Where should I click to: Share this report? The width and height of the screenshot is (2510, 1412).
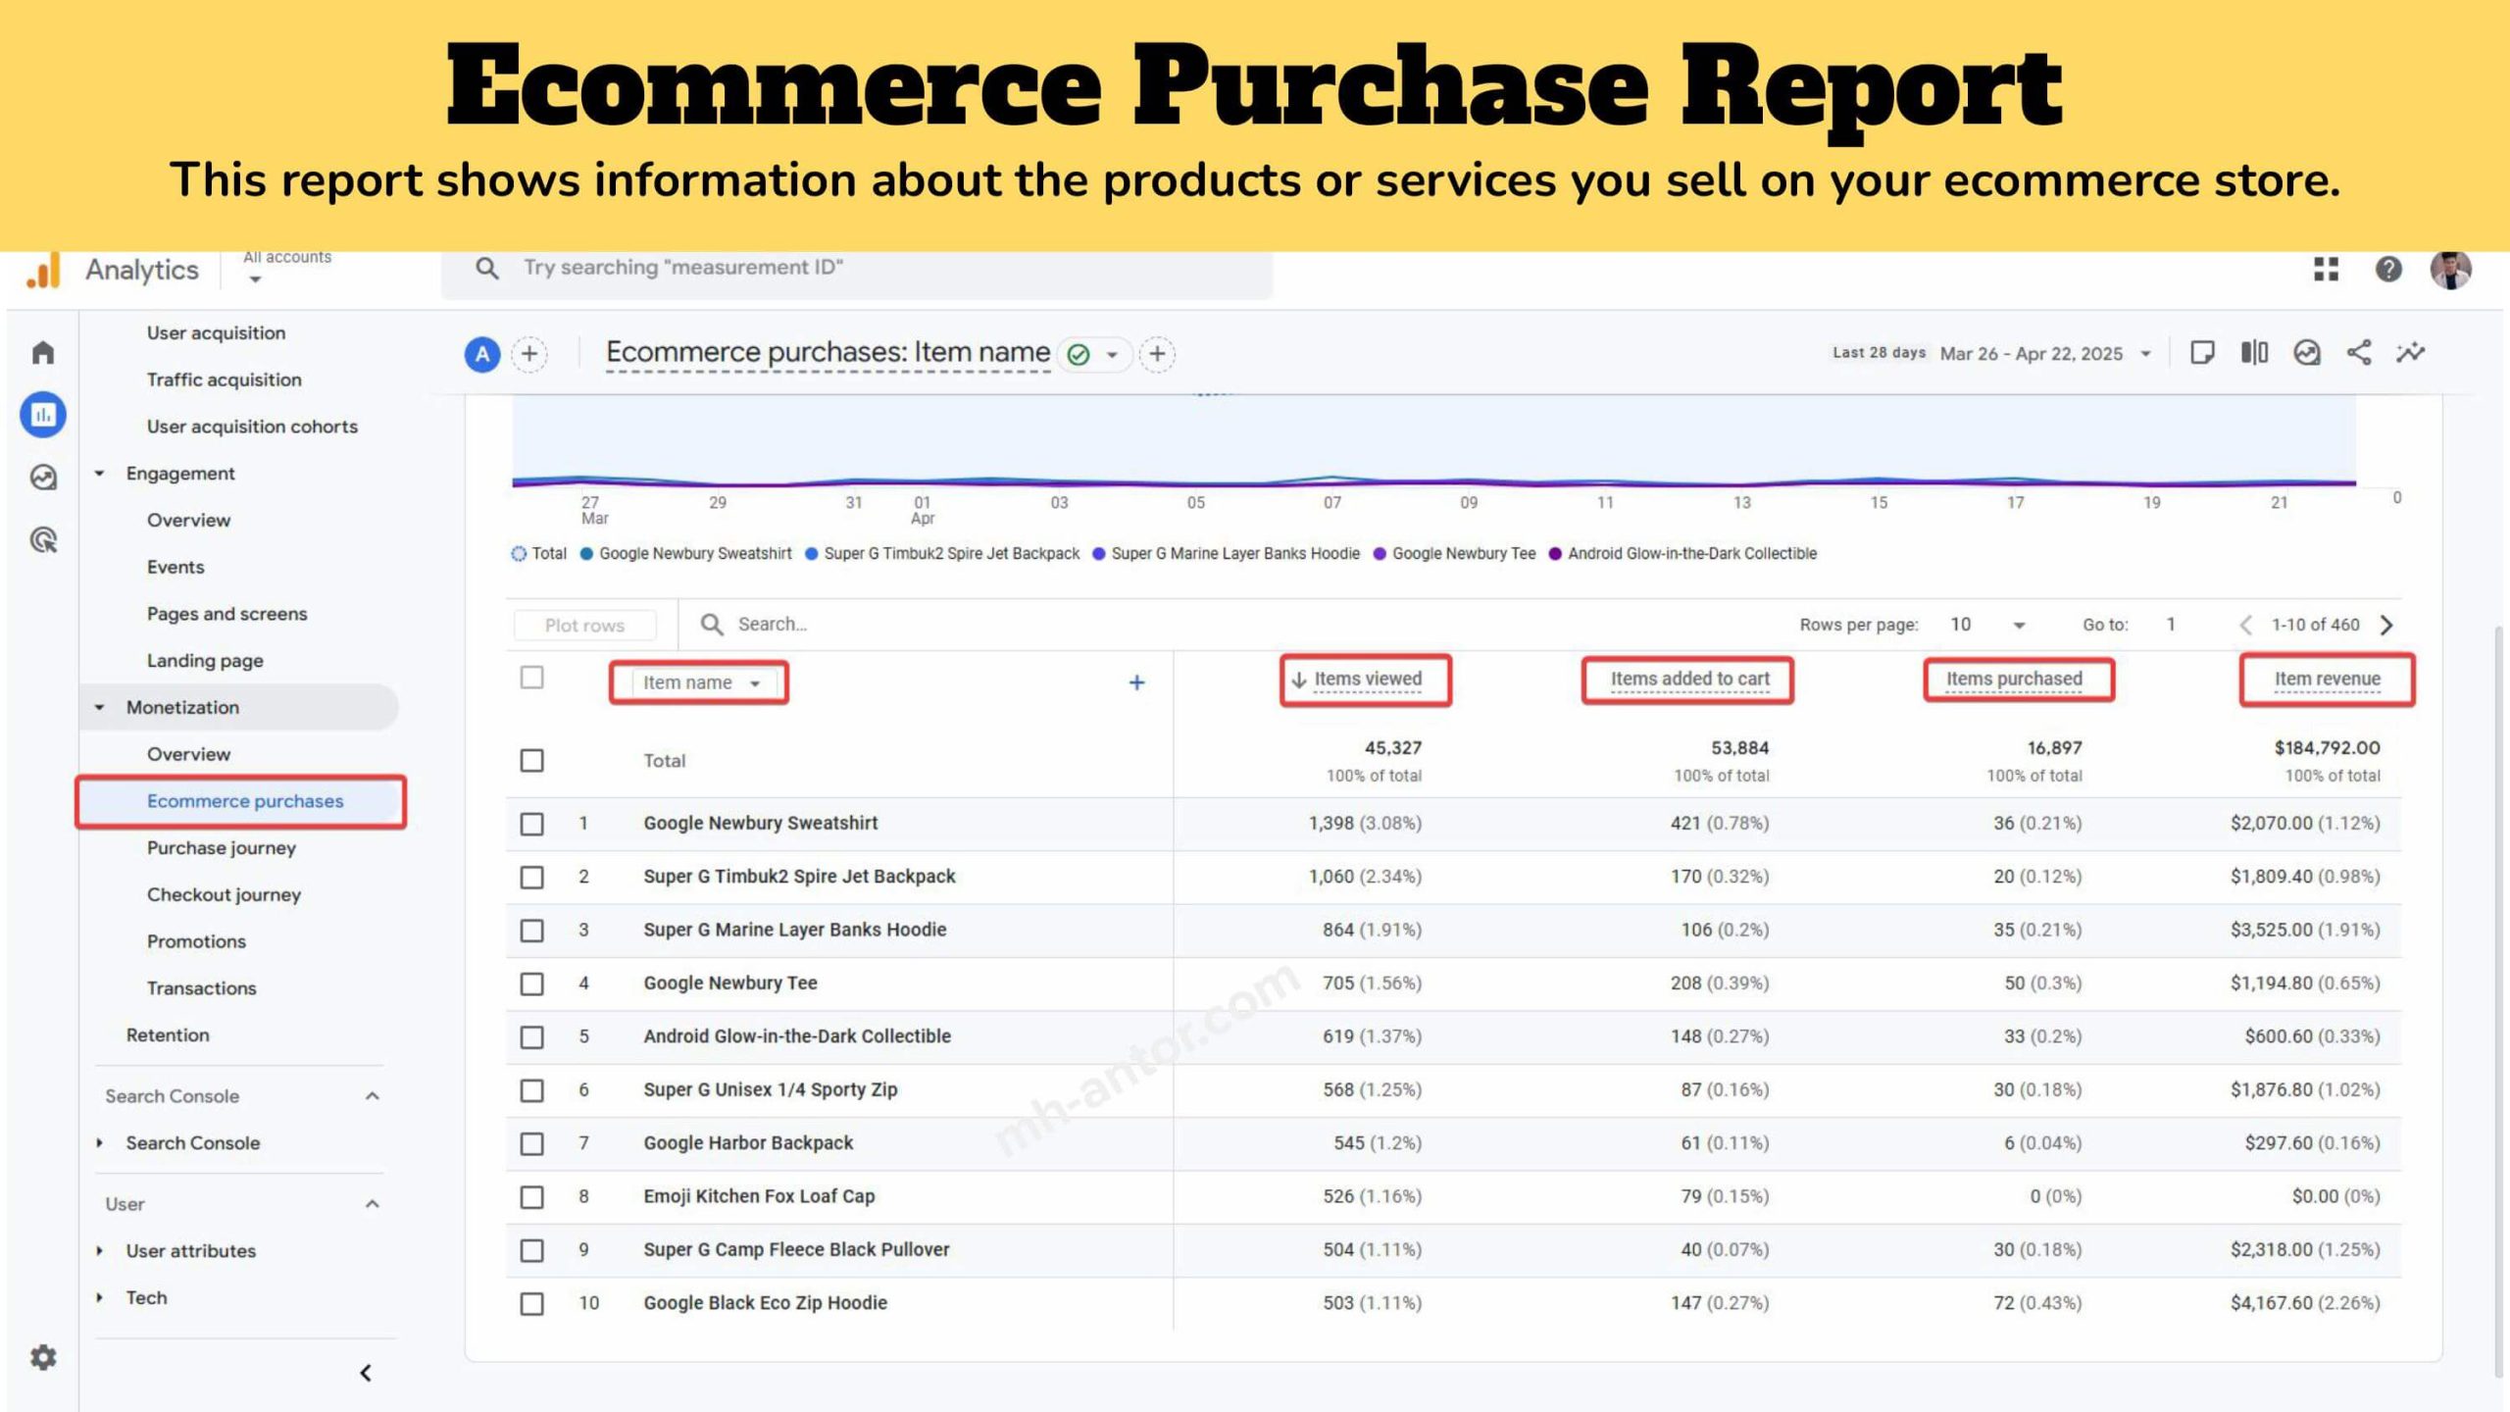2359,353
